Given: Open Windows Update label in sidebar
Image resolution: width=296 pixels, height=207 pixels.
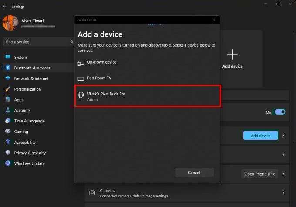Looking at the screenshot, I should pyautogui.click(x=29, y=163).
